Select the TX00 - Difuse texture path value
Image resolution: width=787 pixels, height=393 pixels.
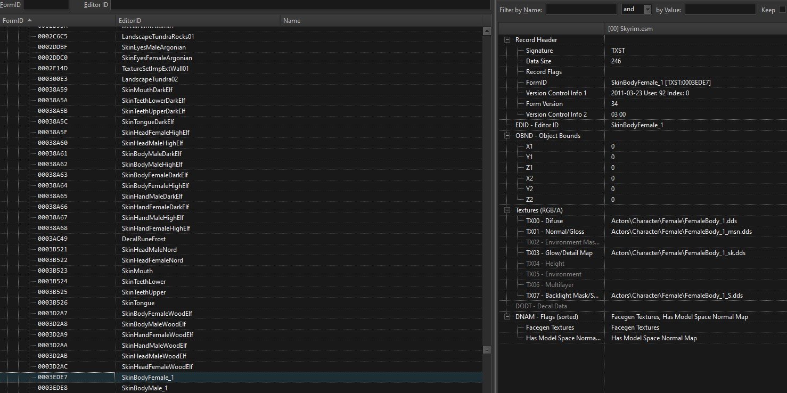coord(674,221)
